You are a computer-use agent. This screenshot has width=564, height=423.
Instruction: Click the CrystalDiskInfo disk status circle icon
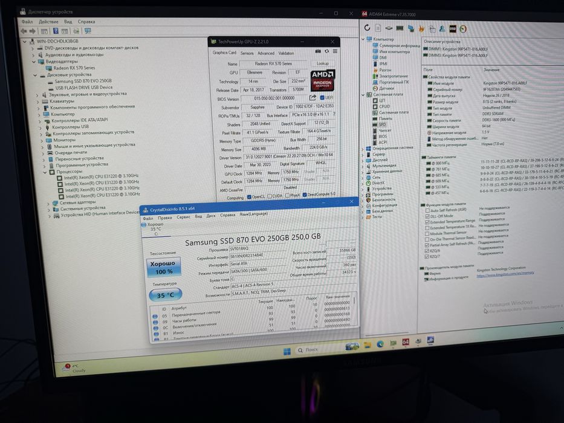pyautogui.click(x=143, y=225)
